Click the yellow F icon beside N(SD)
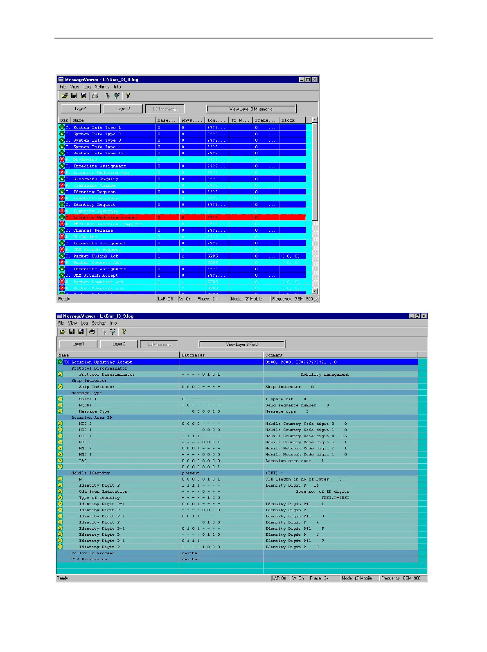 60,405
